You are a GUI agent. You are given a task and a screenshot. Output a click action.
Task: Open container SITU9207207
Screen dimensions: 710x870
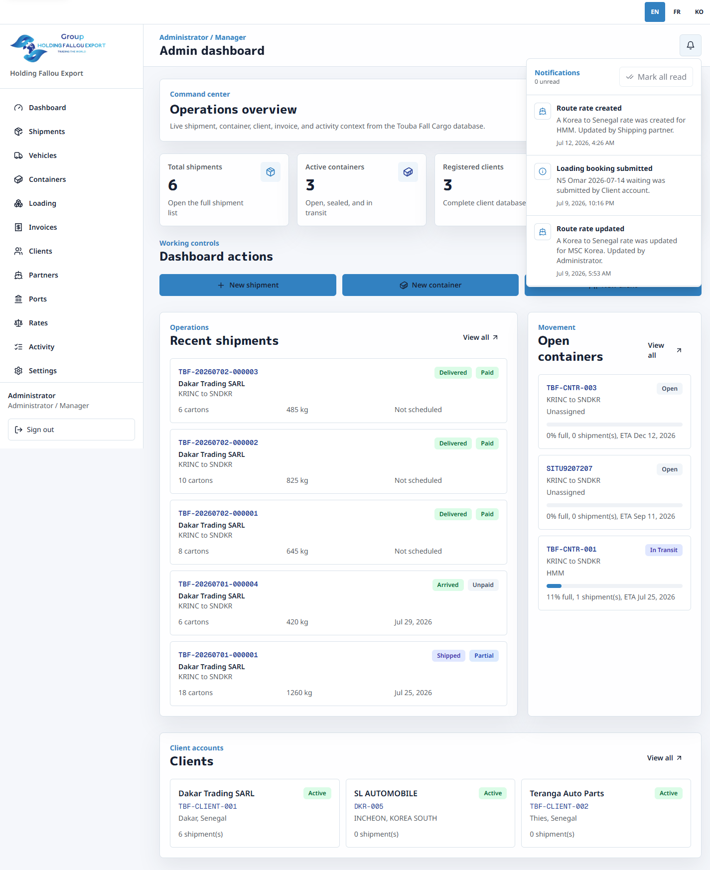(614, 492)
